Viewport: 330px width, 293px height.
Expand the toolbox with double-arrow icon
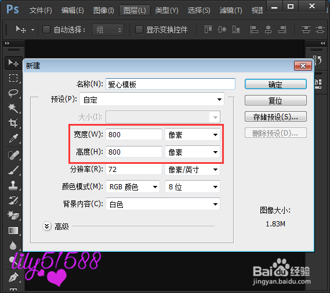pos(7,43)
